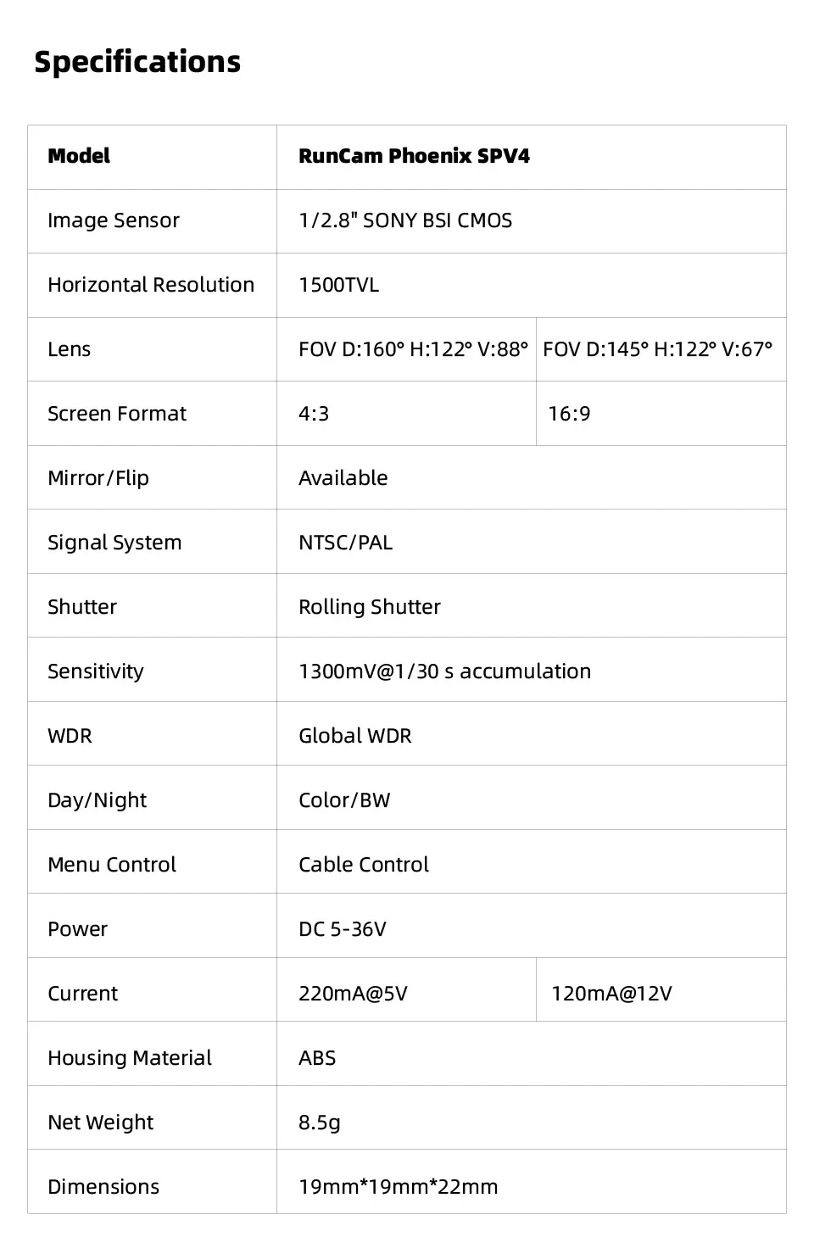Select the Global WDR value

pyautogui.click(x=355, y=736)
